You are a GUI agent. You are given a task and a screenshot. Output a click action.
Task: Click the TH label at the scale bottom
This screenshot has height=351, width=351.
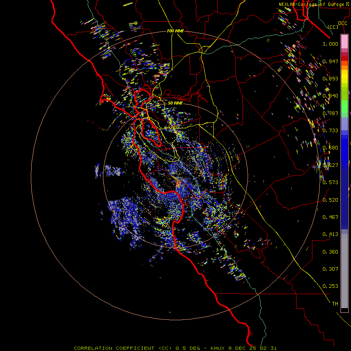pyautogui.click(x=335, y=304)
